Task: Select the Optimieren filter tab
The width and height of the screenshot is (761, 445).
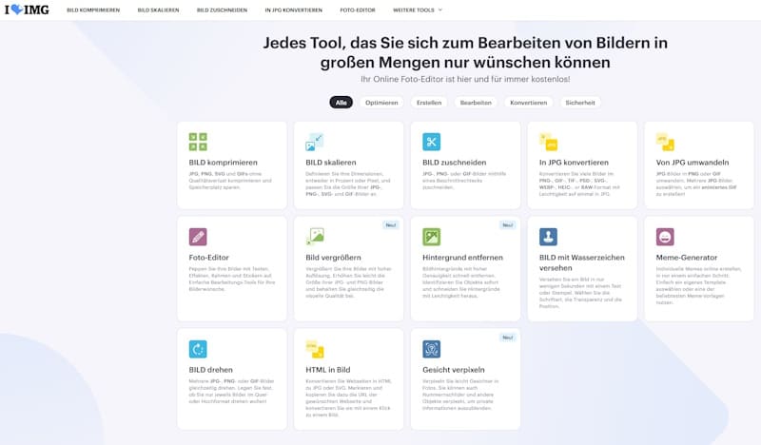Action: click(x=381, y=103)
